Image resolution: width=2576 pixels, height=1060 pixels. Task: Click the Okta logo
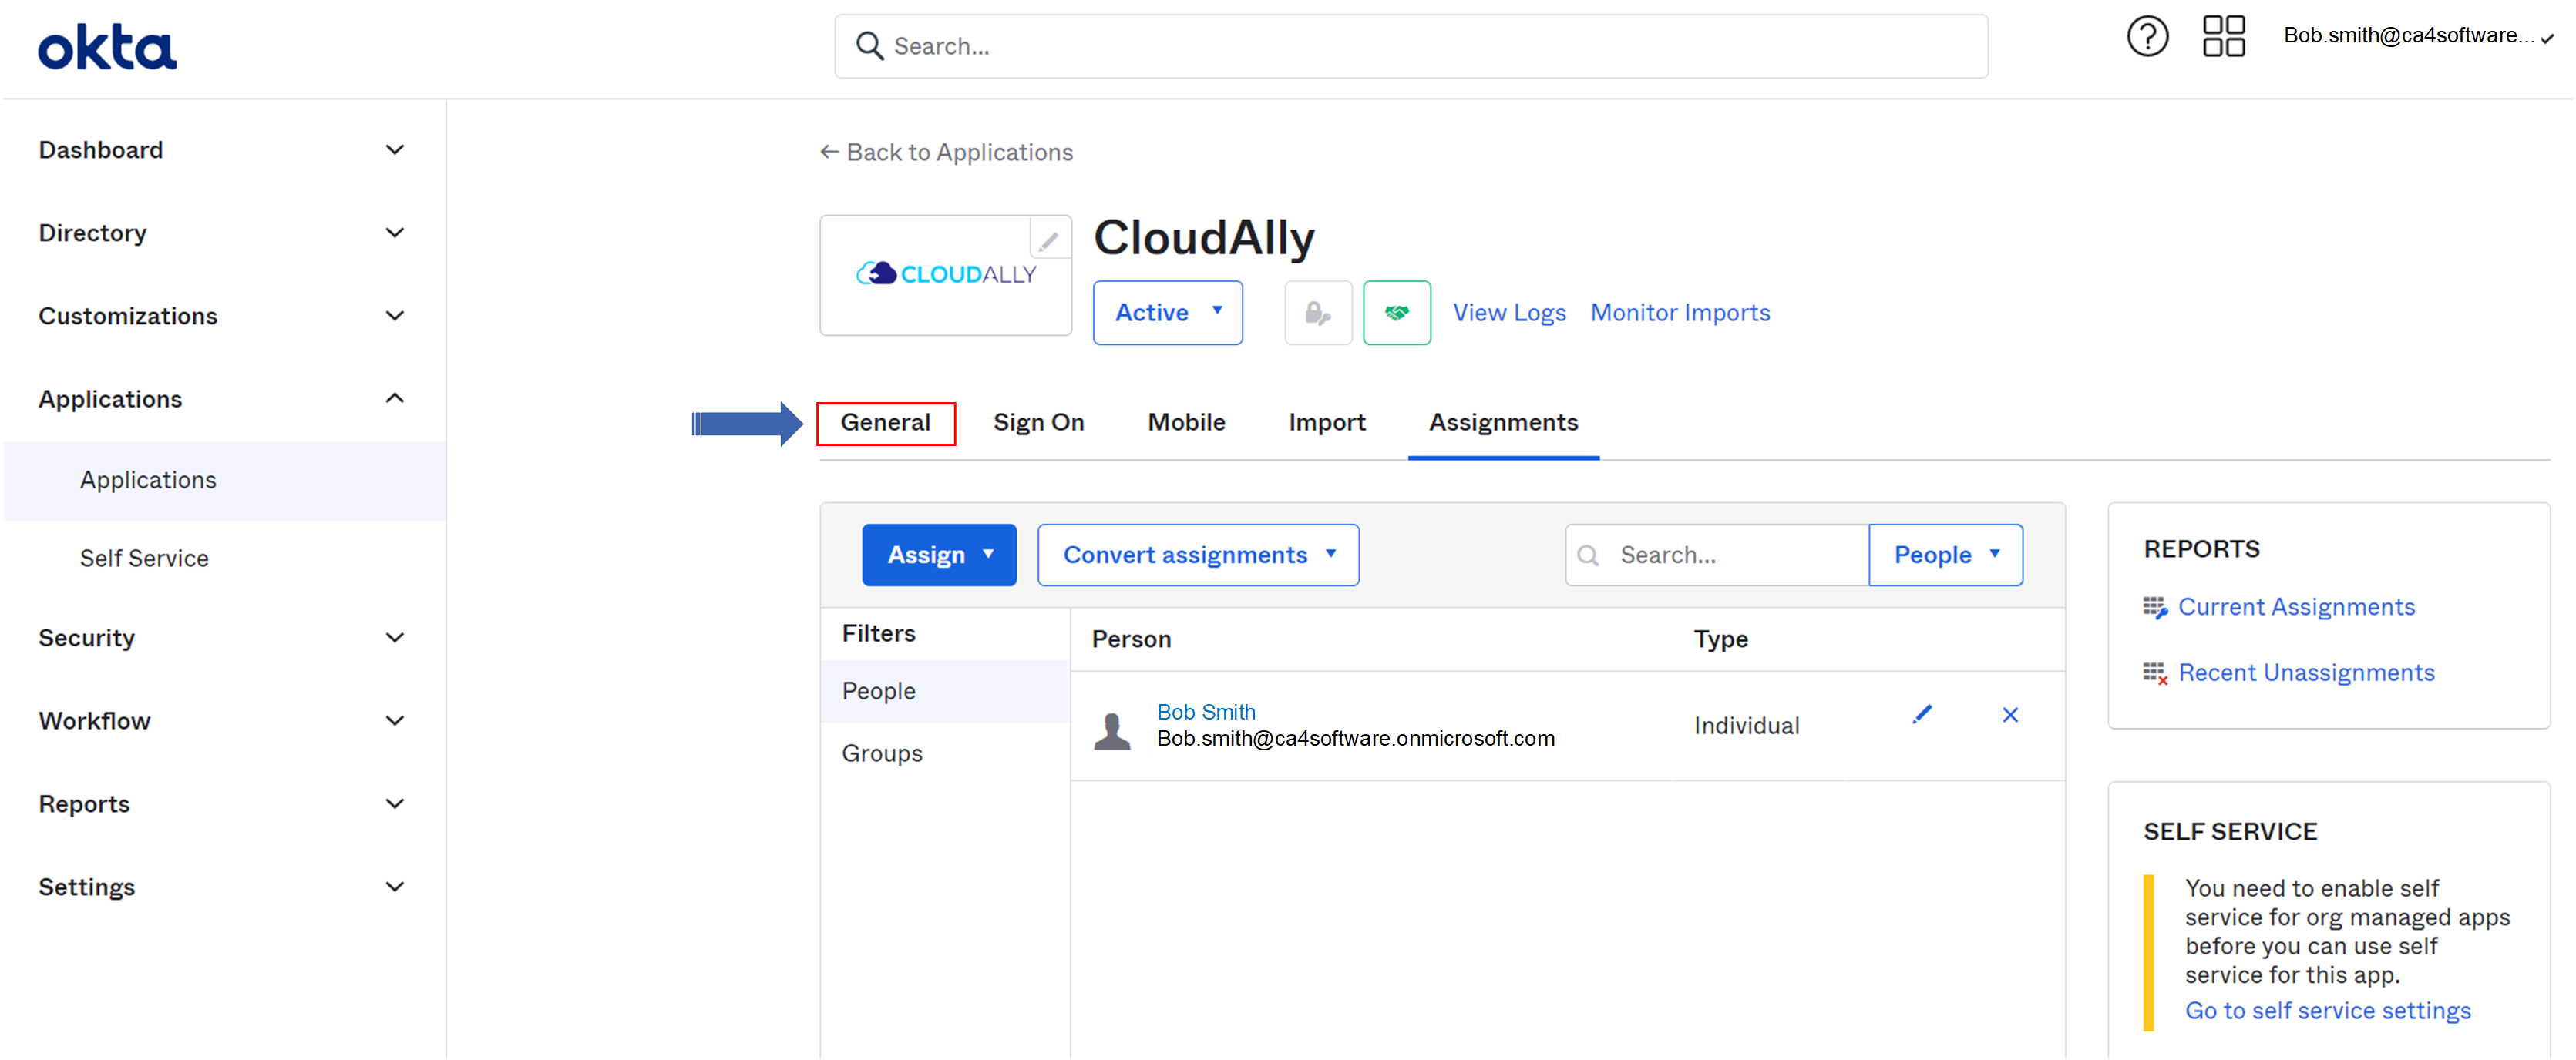click(x=106, y=45)
